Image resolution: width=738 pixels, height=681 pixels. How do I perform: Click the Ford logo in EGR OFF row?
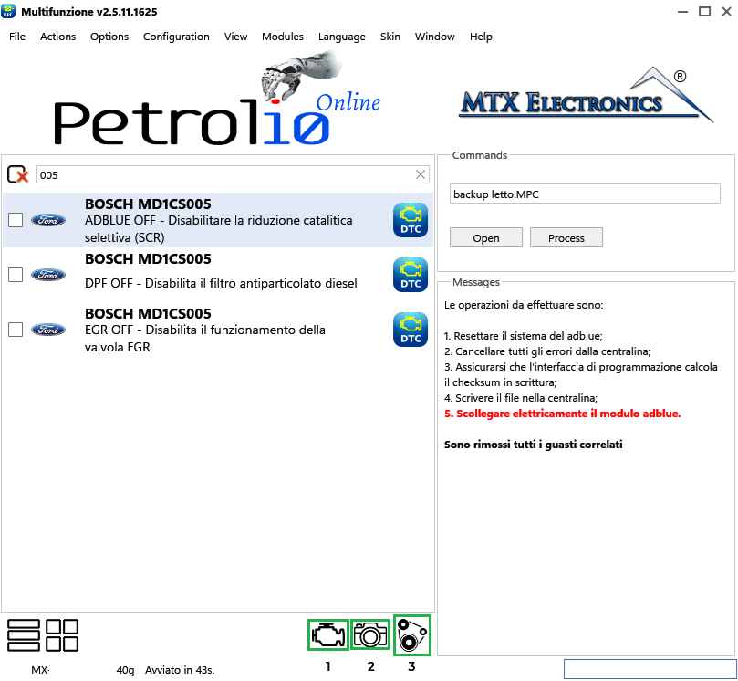tap(48, 330)
